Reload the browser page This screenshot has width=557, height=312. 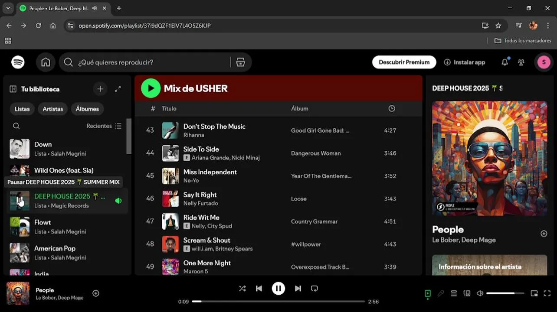(x=38, y=26)
